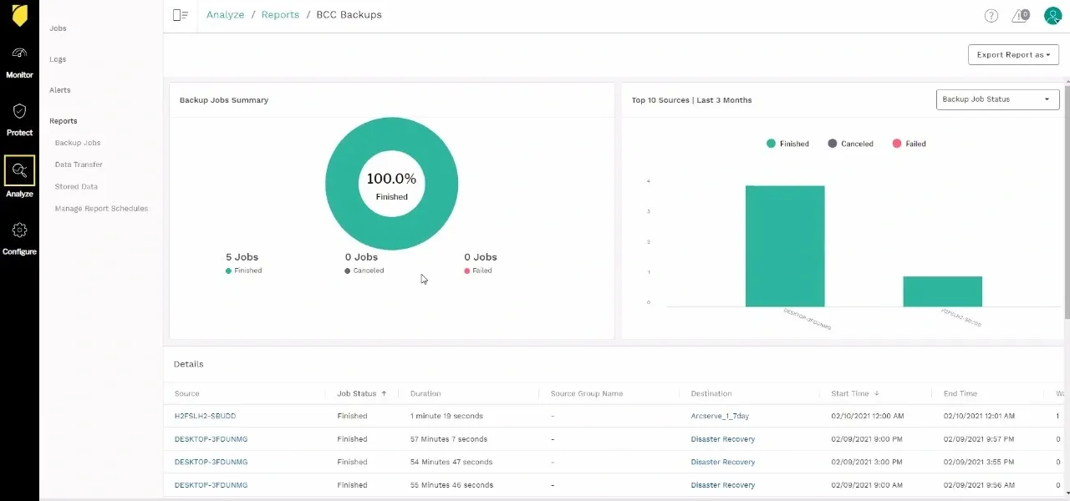This screenshot has height=501, width=1070.
Task: Click the Destination column header
Action: [x=711, y=393]
